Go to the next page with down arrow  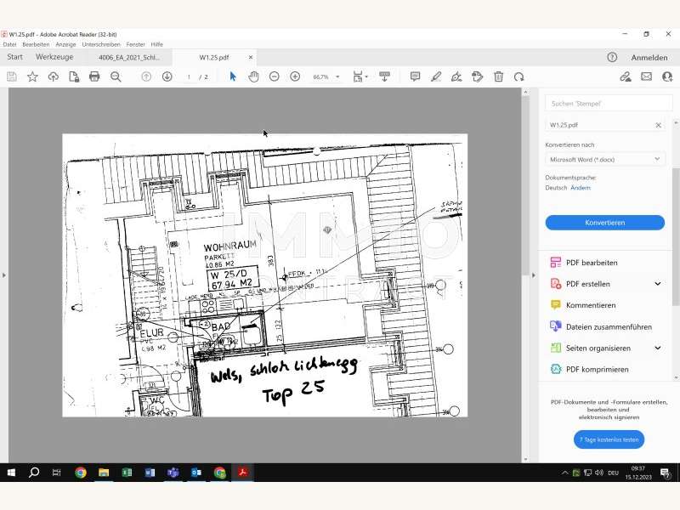click(167, 76)
